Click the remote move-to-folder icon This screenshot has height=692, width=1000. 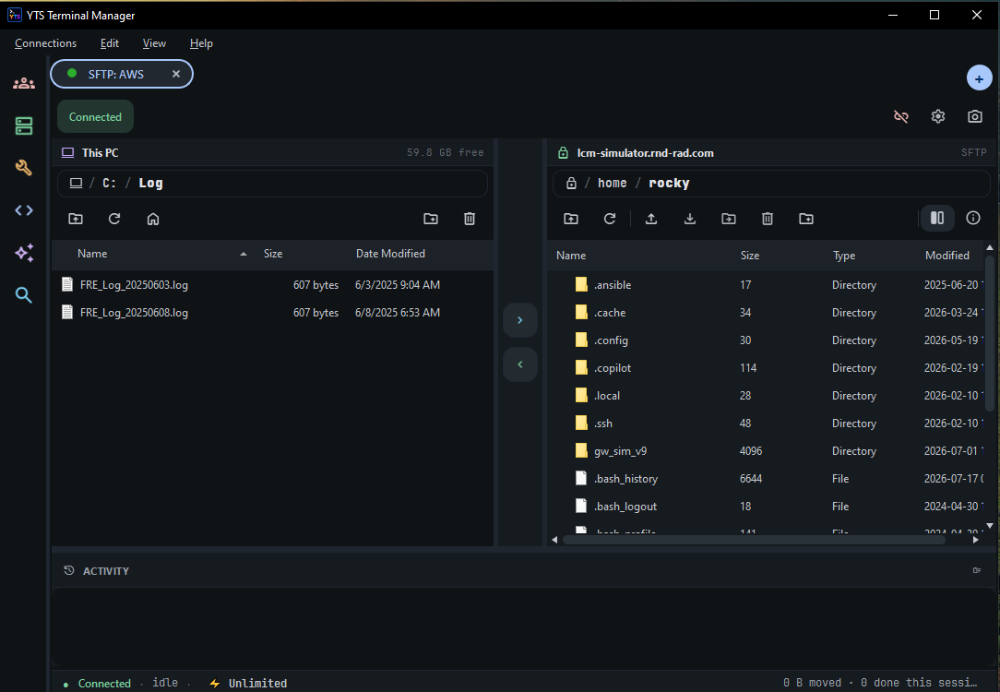click(728, 219)
